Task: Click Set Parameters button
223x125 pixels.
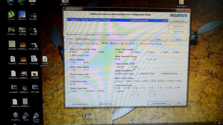Action: 159,103
